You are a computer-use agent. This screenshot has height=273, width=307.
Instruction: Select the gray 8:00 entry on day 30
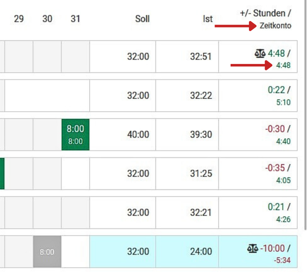click(47, 252)
